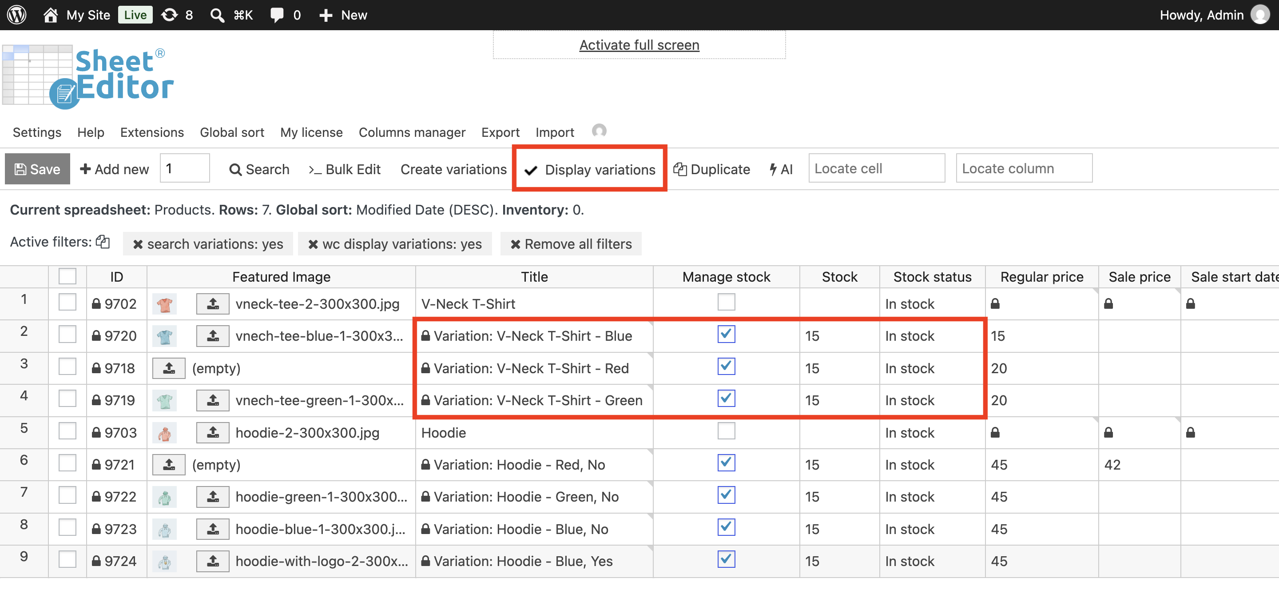Image resolution: width=1279 pixels, height=606 pixels.
Task: Select row checkbox for ID 9702
Action: tap(68, 303)
